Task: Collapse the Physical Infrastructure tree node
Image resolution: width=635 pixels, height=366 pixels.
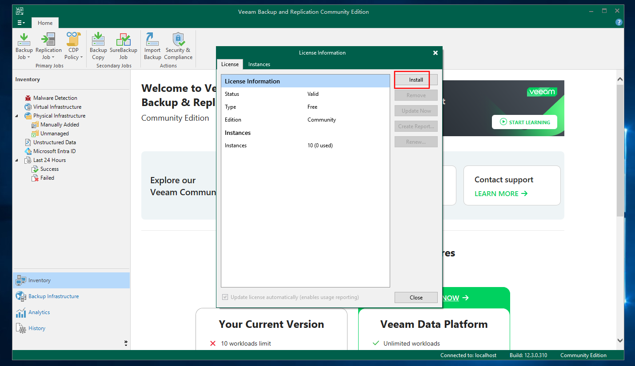Action: tap(17, 116)
